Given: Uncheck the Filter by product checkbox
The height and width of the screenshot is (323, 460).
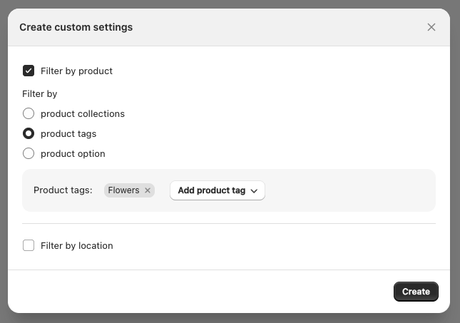Looking at the screenshot, I should tap(29, 71).
